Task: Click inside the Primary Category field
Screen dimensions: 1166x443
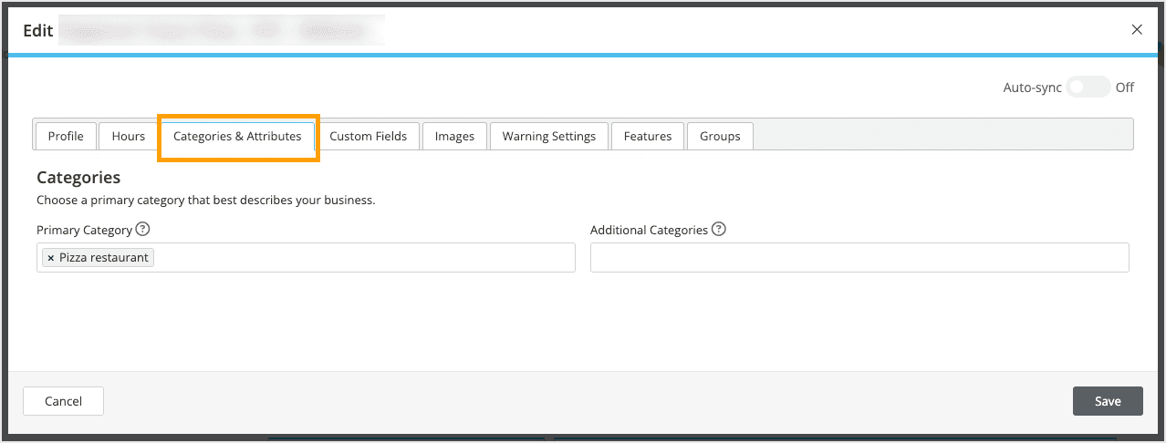Action: [365, 258]
